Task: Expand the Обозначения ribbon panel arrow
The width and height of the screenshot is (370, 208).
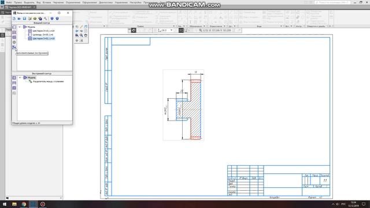Action: pyautogui.click(x=204, y=26)
